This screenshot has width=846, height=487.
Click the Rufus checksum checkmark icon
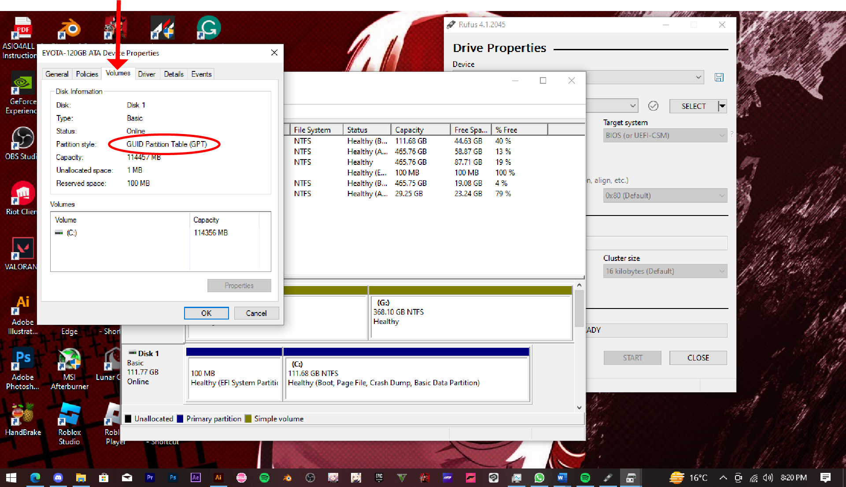pos(654,106)
